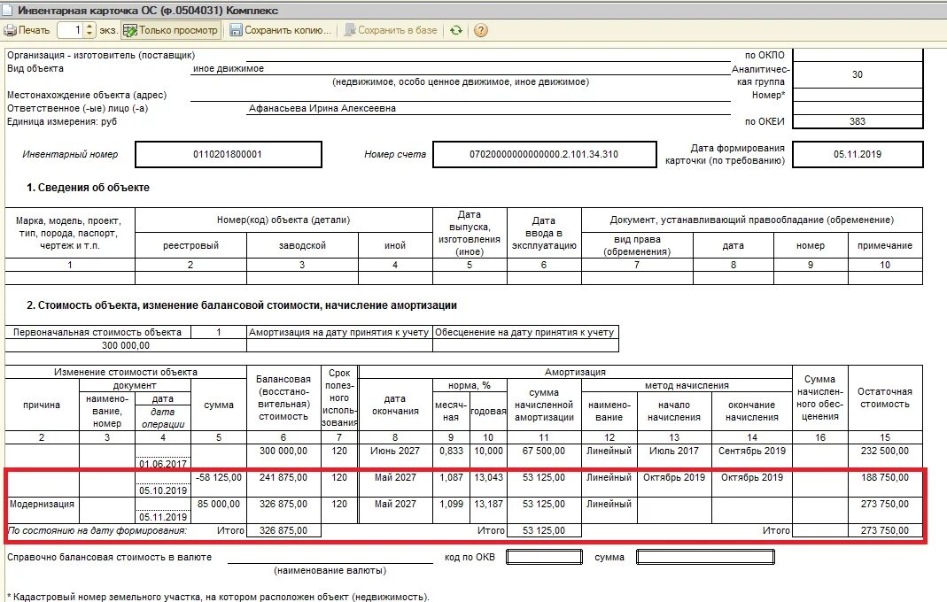Click the document icon in title bar
947x602 pixels.
(x=8, y=11)
